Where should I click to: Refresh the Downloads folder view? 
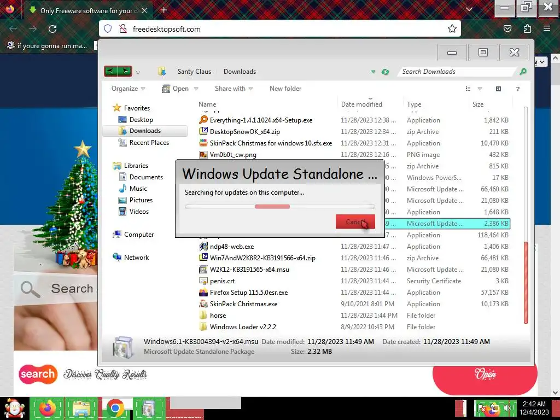click(385, 72)
